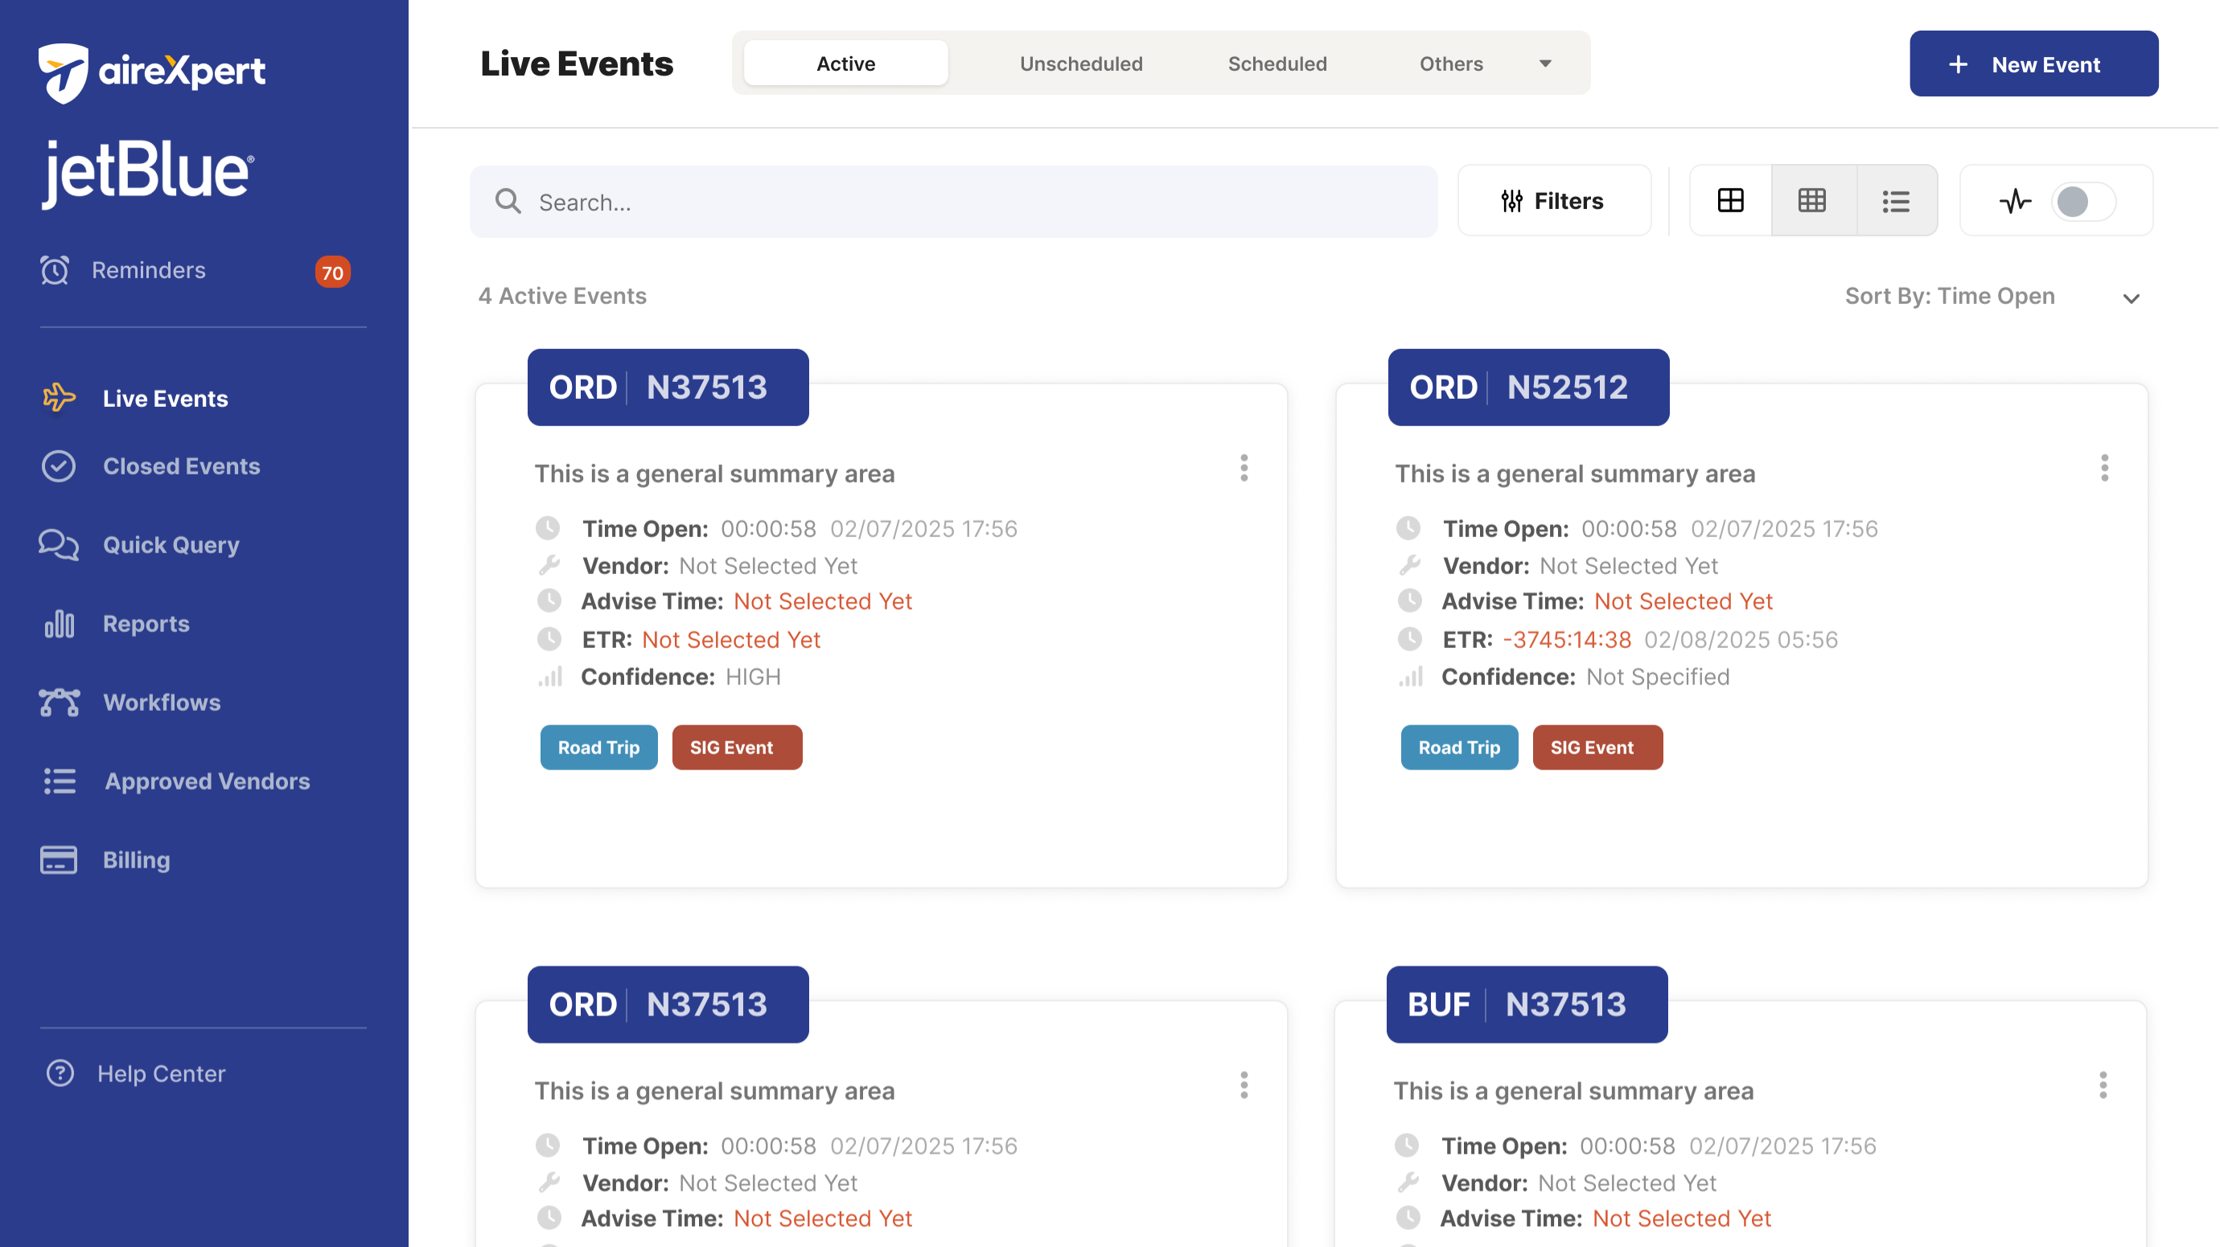Open options menu for ORD N52512 card
Image resolution: width=2220 pixels, height=1247 pixels.
2104,468
